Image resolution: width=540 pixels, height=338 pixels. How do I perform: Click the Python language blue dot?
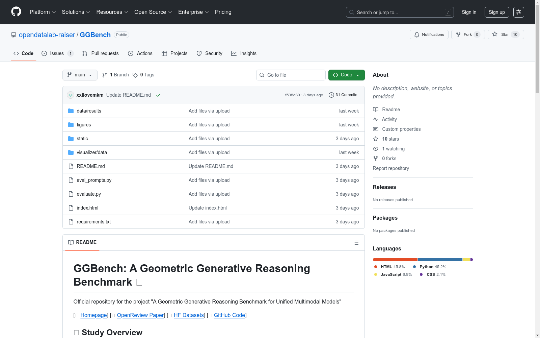pos(414,267)
